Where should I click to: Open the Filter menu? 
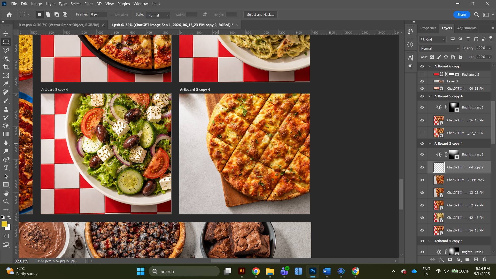coord(89,4)
